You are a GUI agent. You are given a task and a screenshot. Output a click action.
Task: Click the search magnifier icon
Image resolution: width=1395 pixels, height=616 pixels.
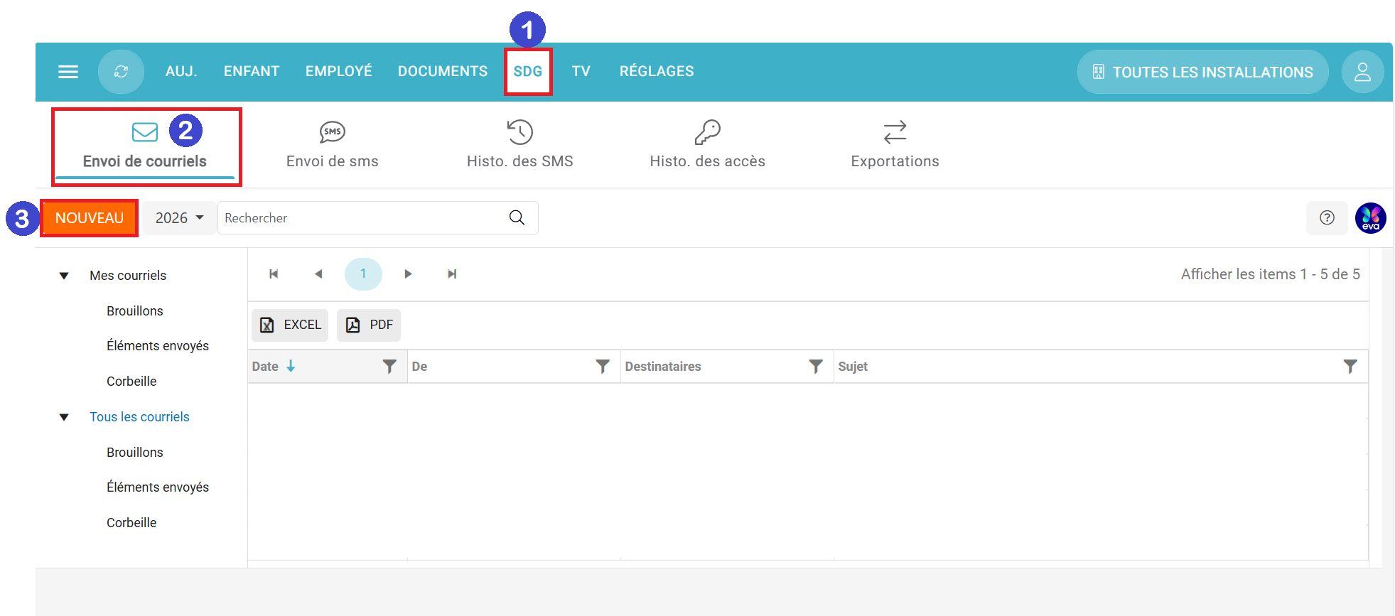pyautogui.click(x=517, y=218)
